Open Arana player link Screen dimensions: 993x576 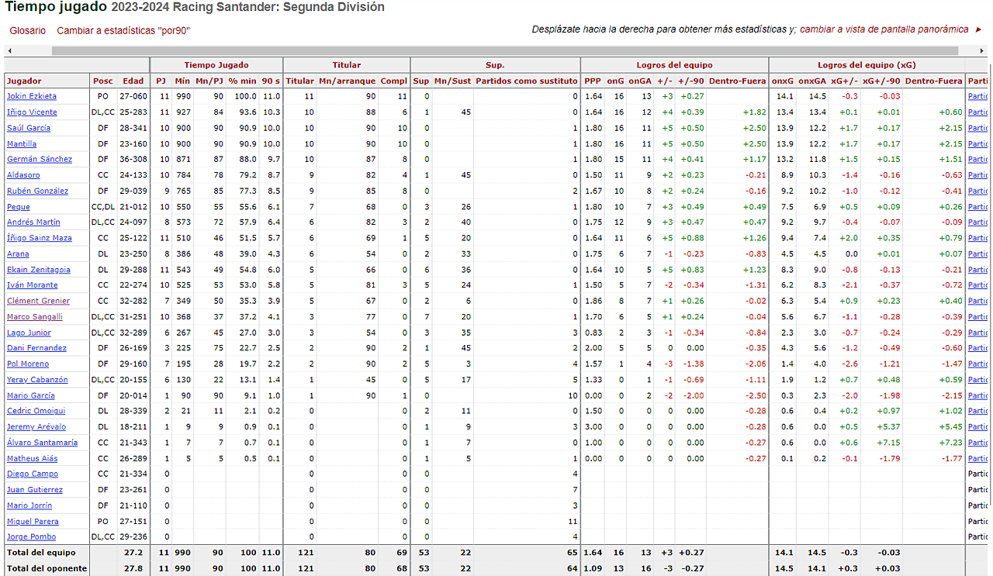point(18,254)
